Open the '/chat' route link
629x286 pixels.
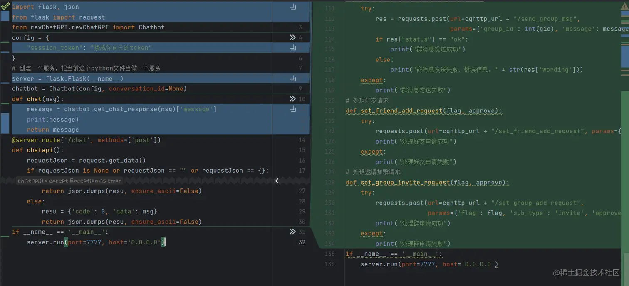click(77, 140)
